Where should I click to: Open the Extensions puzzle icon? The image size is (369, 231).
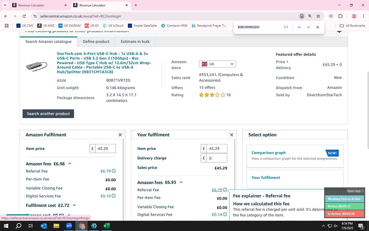tap(341, 16)
